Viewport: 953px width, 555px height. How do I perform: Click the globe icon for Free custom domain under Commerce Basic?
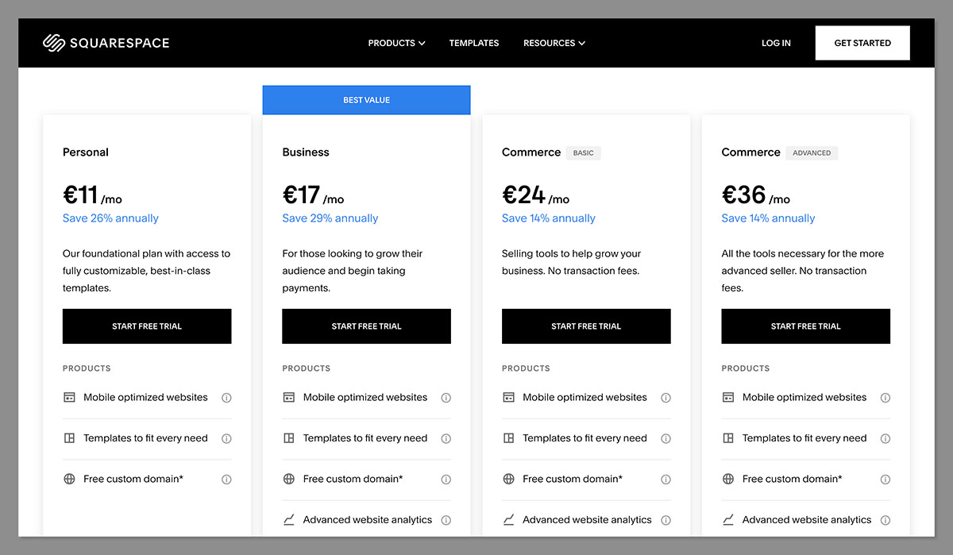point(509,479)
